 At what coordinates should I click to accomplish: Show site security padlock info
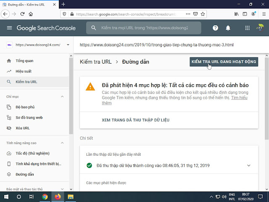point(72,14)
